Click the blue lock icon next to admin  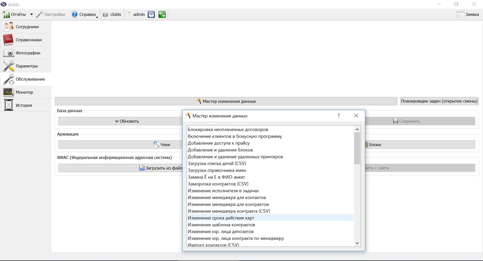[151, 14]
